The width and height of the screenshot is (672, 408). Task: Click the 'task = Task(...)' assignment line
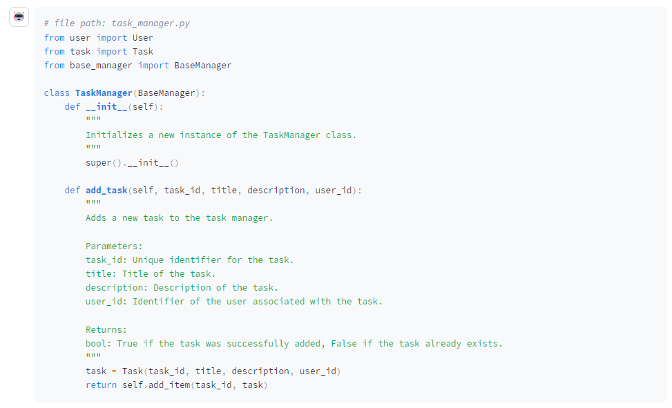tap(213, 371)
